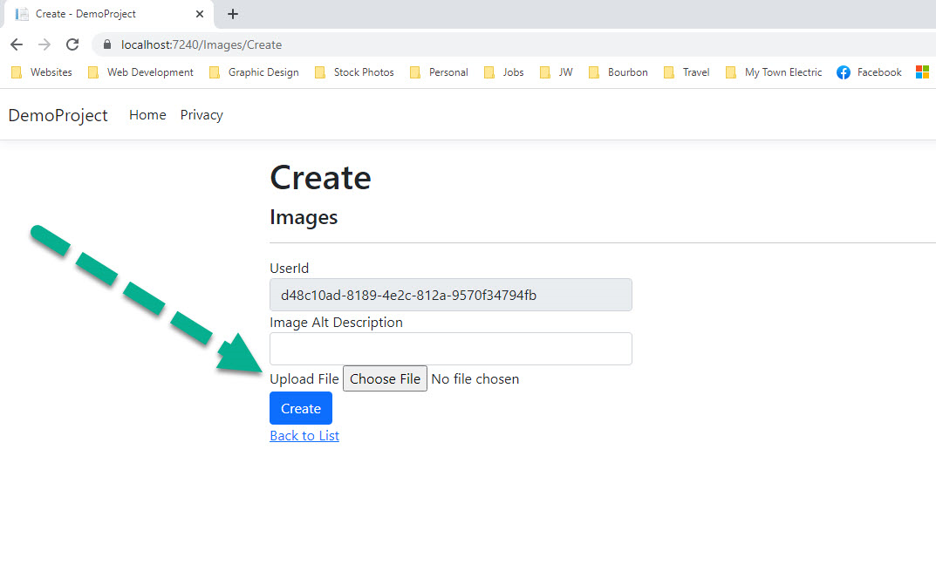This screenshot has width=936, height=572.
Task: Click the No file chosen text
Action: [x=475, y=379]
